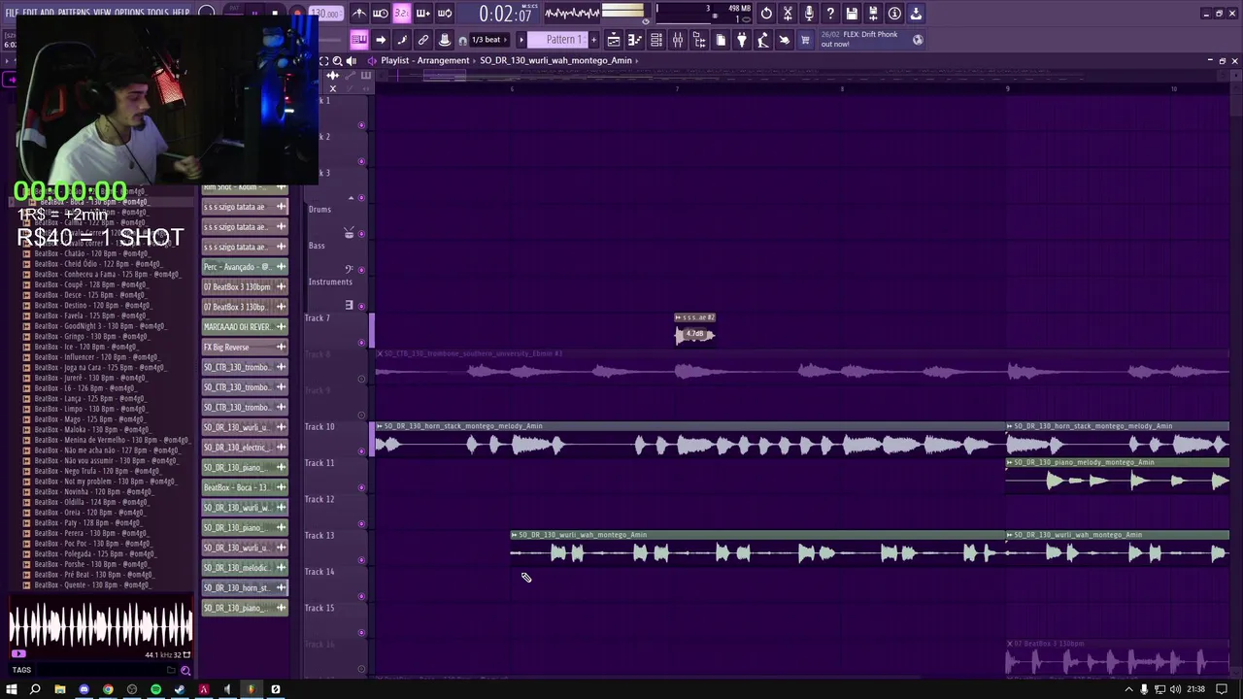The width and height of the screenshot is (1243, 699).
Task: Open menu of piano_melody_montego clip on Track 11
Action: [1010, 463]
